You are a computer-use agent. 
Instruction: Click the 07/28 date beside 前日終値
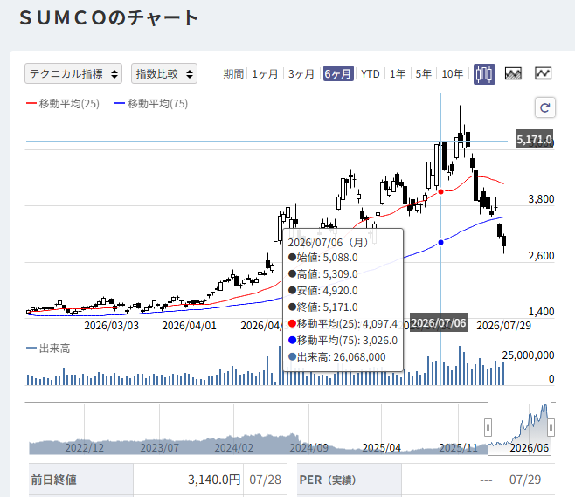tap(265, 480)
